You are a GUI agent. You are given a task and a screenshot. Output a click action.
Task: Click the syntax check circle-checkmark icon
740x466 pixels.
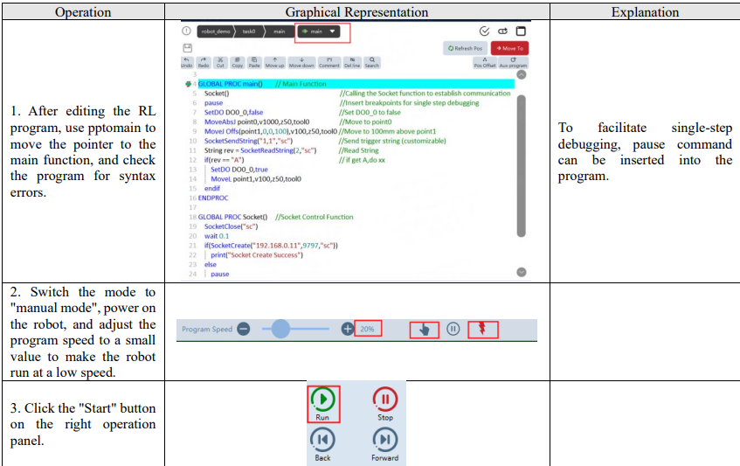tap(484, 31)
